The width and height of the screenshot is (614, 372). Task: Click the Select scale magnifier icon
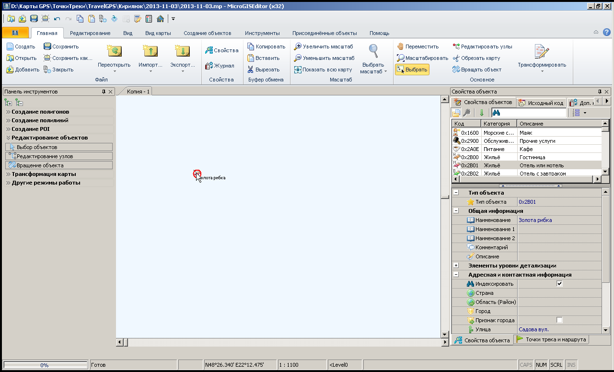tap(373, 51)
